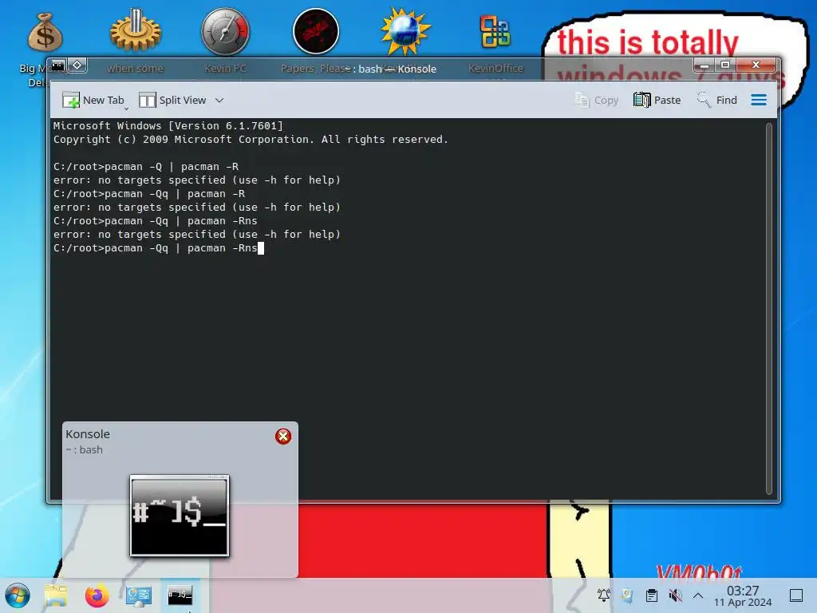Image resolution: width=817 pixels, height=613 pixels.
Task: Paste clipboard into the terminal
Action: [x=657, y=100]
